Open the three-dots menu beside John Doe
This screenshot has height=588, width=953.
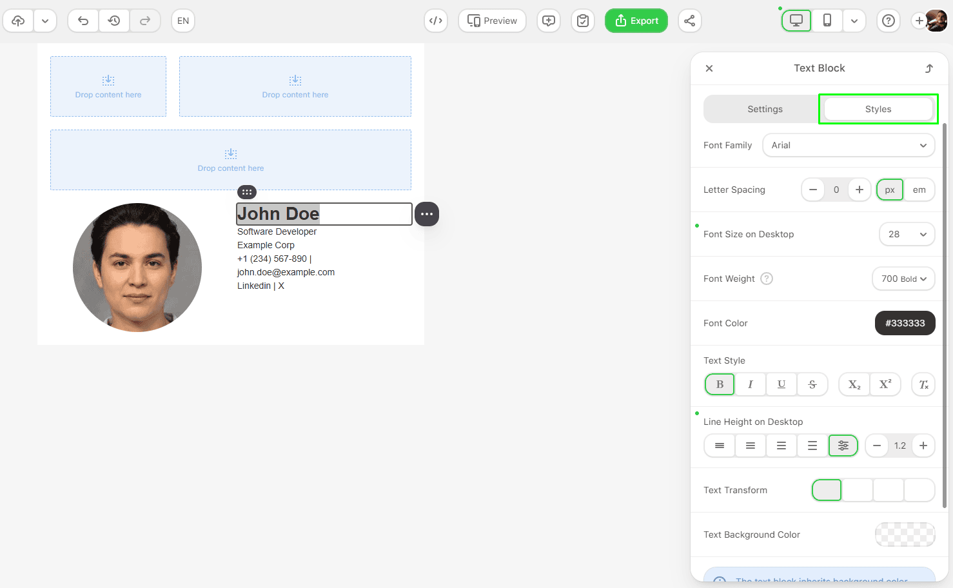[427, 214]
